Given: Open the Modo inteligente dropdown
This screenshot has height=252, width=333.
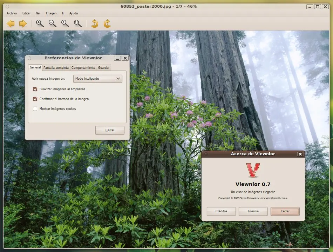Looking at the screenshot, I should pos(98,79).
